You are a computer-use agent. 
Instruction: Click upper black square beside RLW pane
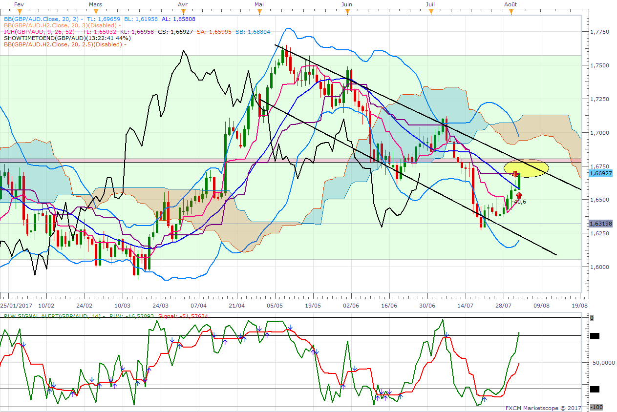tap(595, 336)
